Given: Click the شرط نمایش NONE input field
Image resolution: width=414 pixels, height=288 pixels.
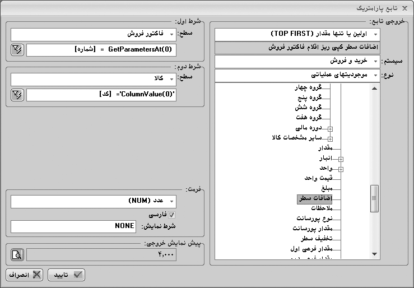Looking at the screenshot, I should 73,226.
